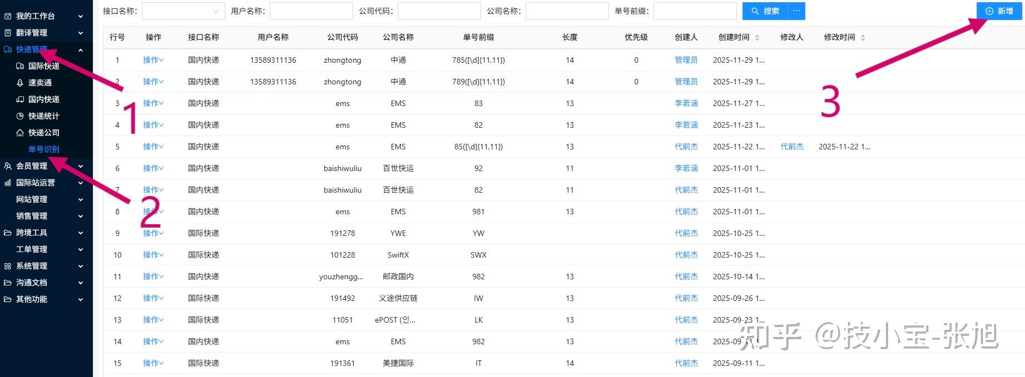Click the 速卖通 icon in sidebar
Viewport: 1025px width, 377px height.
20,83
